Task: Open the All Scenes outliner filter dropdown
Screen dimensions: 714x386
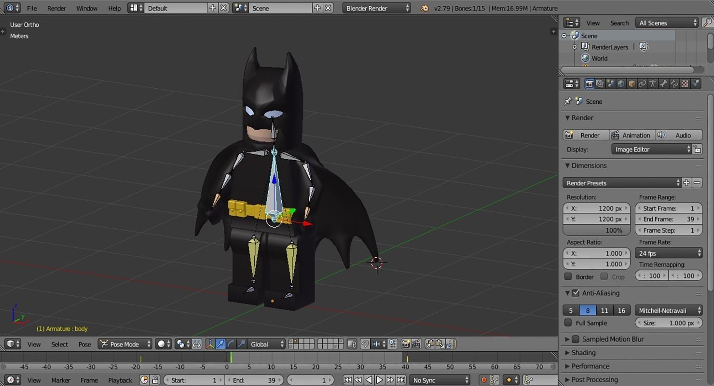Action: pyautogui.click(x=667, y=23)
